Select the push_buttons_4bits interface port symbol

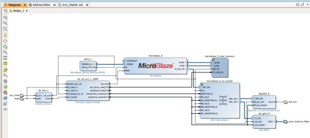(x=286, y=122)
